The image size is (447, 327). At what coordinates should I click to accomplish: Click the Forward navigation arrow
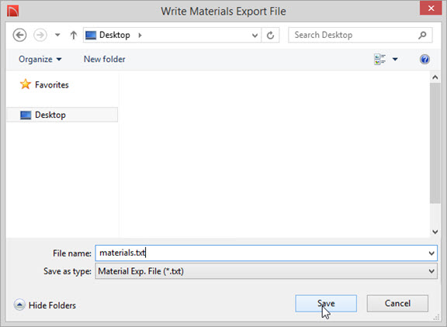coord(40,36)
